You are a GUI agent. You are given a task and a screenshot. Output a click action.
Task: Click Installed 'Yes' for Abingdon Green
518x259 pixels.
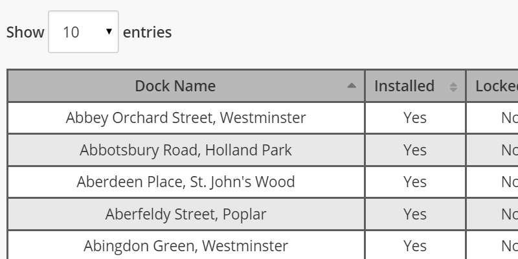tap(415, 246)
